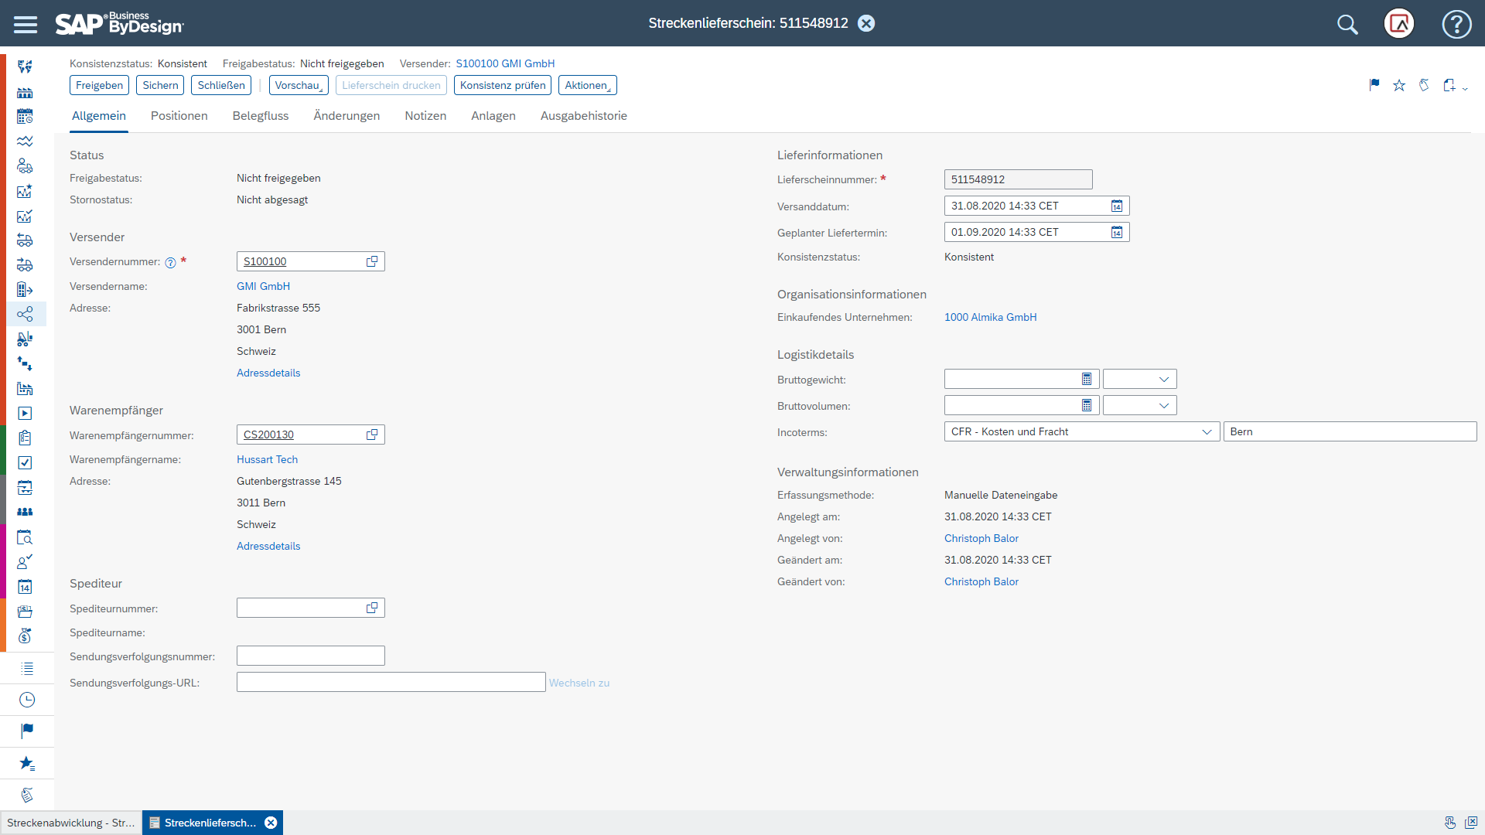Switch to the Belegfluss tab
The height and width of the screenshot is (835, 1485).
pos(261,116)
